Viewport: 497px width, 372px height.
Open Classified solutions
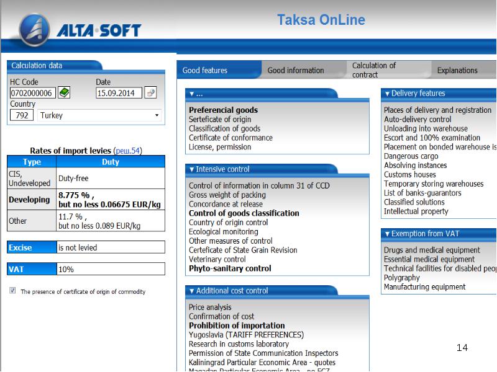(414, 202)
